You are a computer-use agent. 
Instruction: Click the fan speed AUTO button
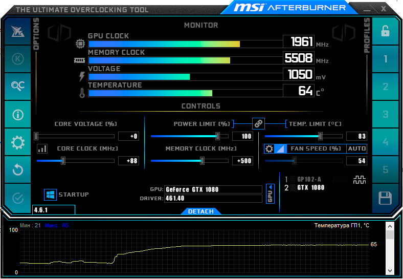[x=356, y=148]
